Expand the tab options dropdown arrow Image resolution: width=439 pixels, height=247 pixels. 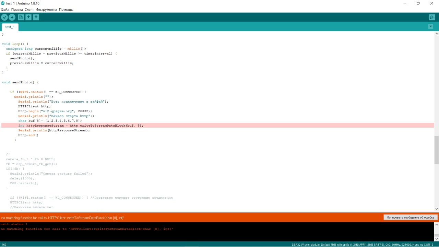[431, 26]
